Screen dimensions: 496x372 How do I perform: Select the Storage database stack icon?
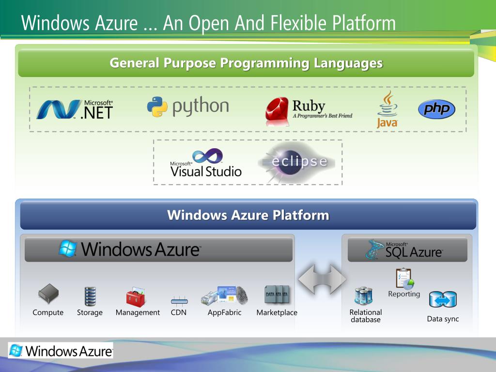pos(90,296)
